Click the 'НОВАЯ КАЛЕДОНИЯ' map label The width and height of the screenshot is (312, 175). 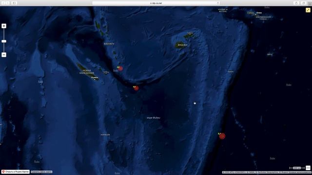[87, 72]
